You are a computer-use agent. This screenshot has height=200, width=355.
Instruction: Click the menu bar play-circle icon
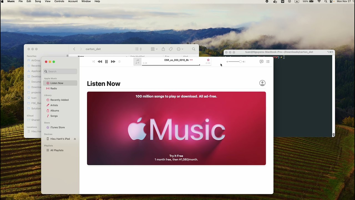[x=290, y=1]
